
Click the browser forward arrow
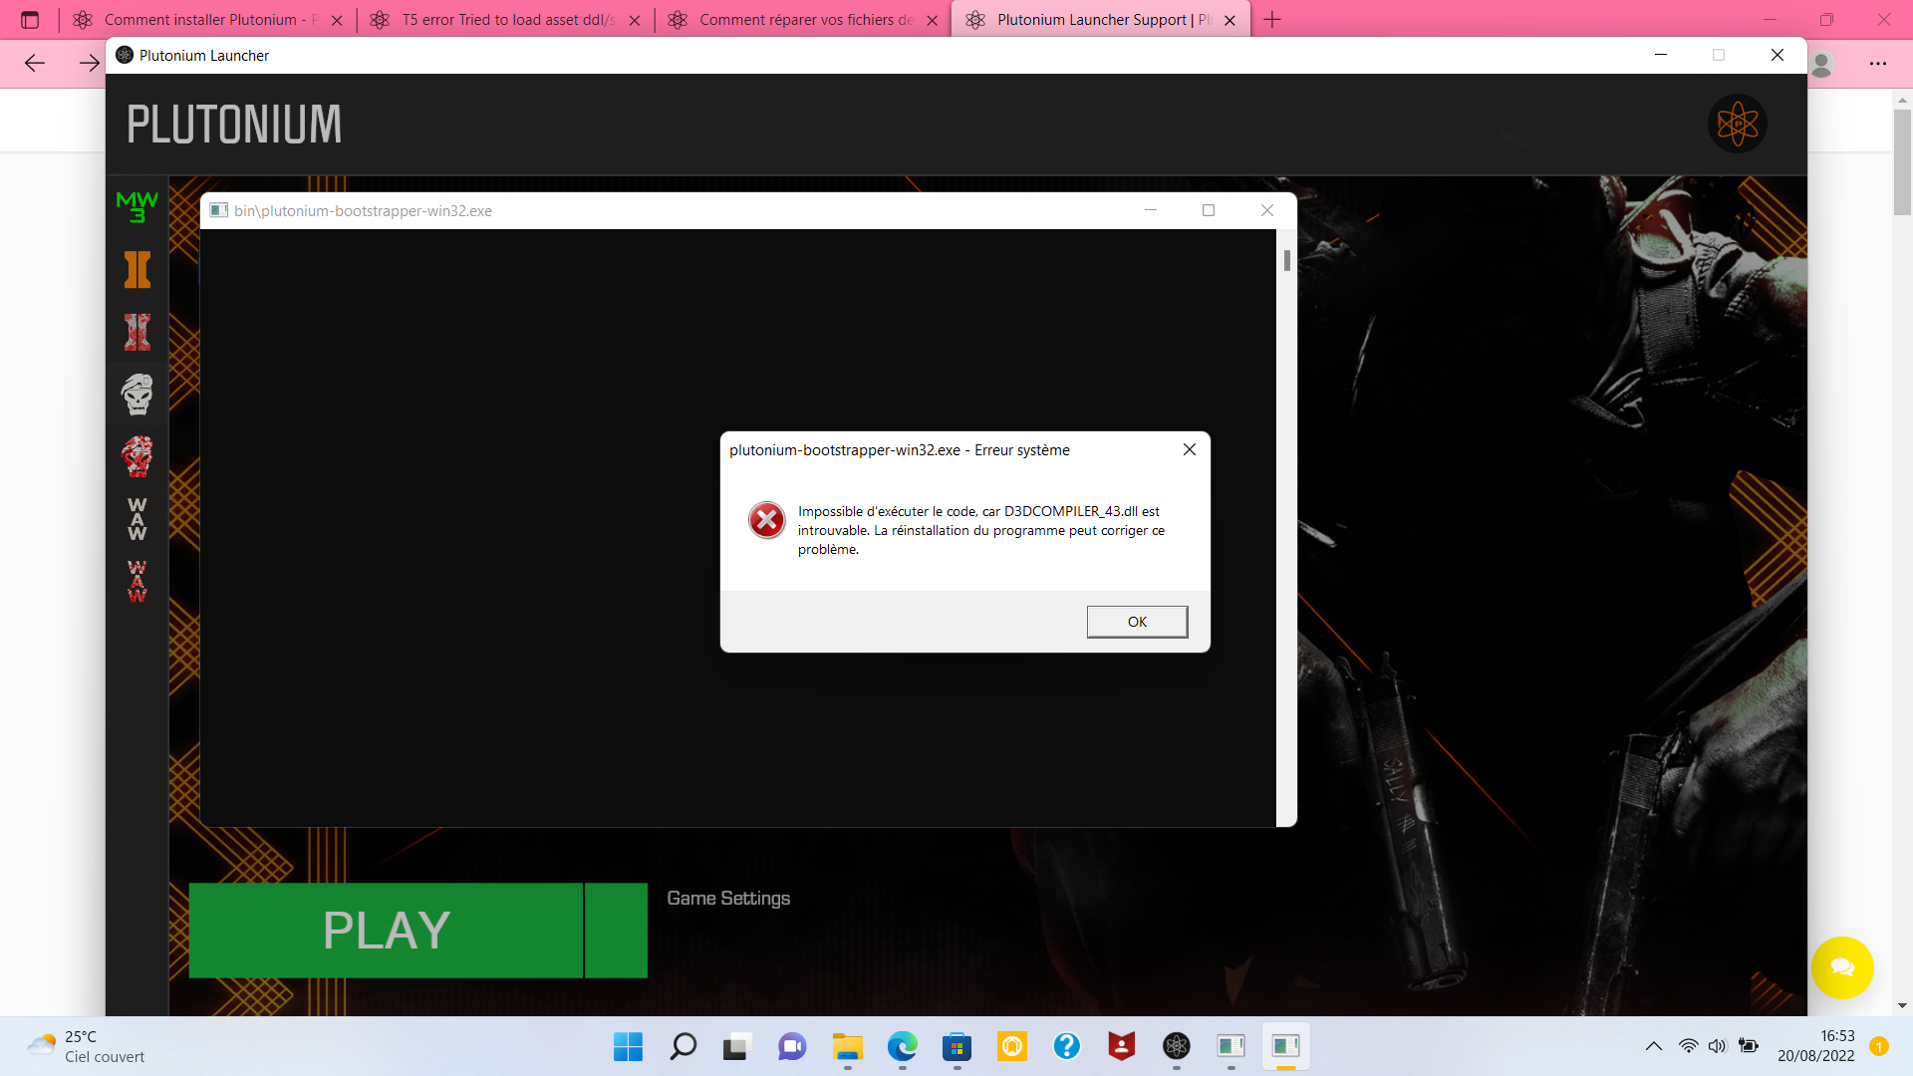click(x=90, y=64)
